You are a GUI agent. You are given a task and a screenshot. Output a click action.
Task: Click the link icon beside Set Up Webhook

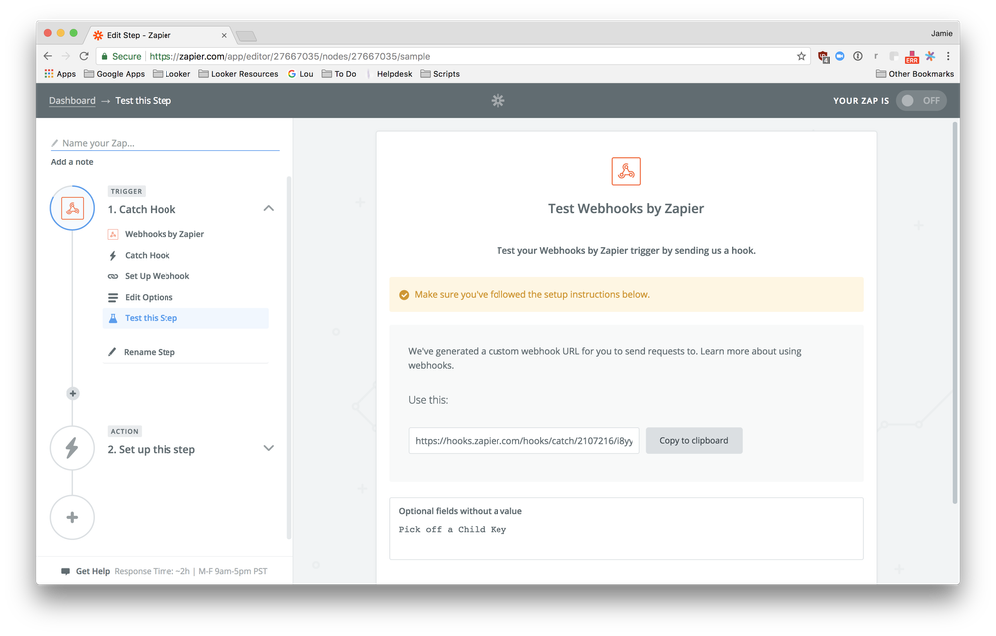pos(113,276)
